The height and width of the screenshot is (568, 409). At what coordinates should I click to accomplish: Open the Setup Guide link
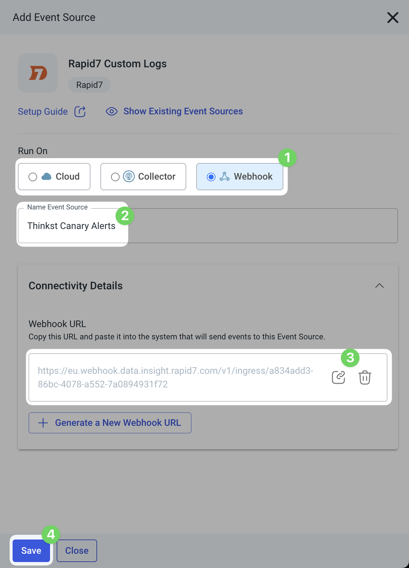pos(43,112)
